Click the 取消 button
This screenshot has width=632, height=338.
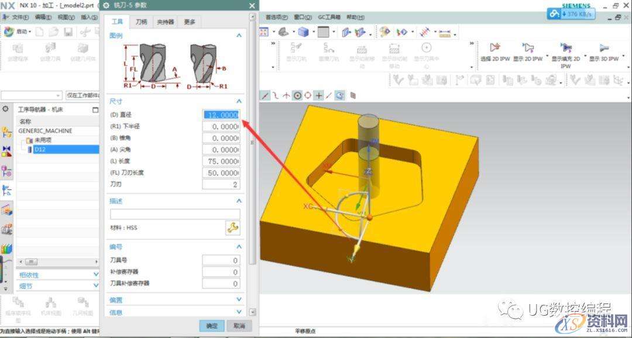(239, 325)
